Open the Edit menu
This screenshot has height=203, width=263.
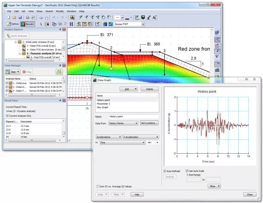[x=17, y=11]
